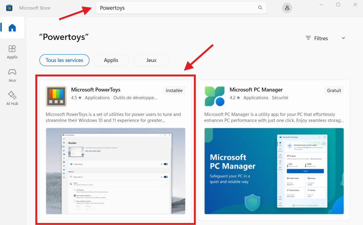
Task: Click the PC Manager promotional banner thumbnail
Action: coord(274,171)
